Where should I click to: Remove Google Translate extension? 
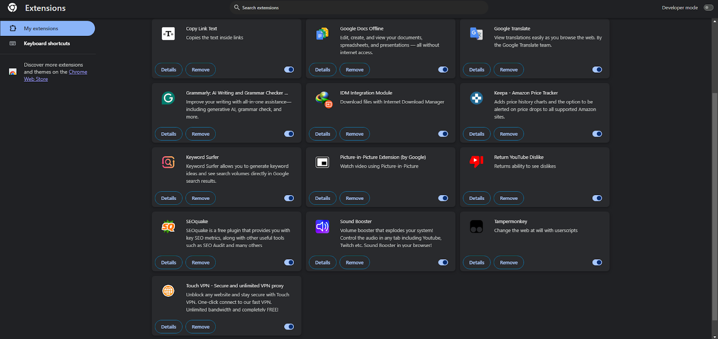[509, 70]
